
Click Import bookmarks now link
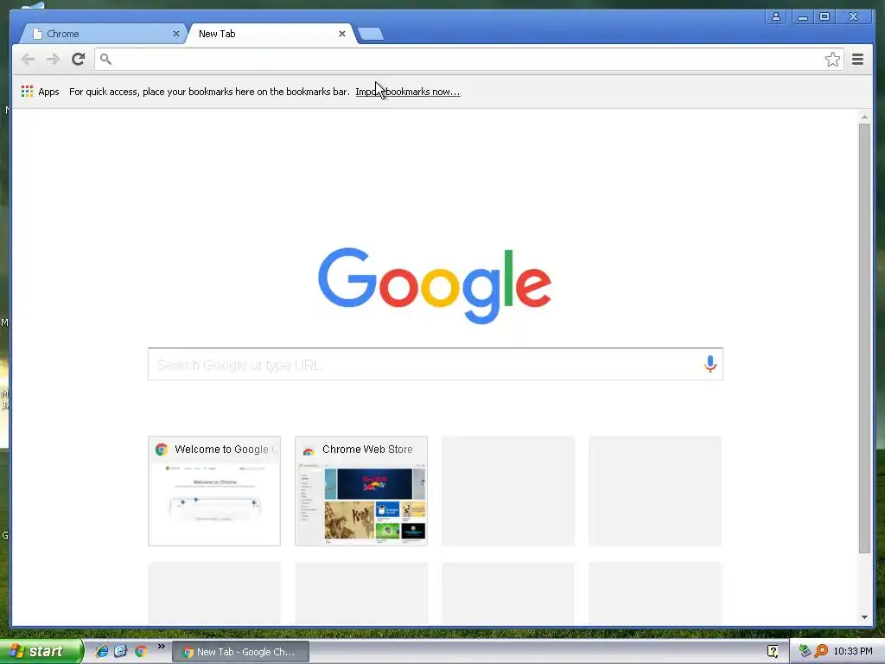click(408, 92)
